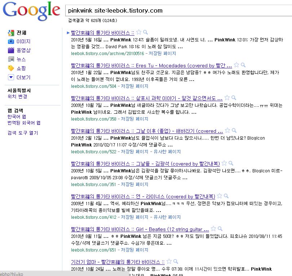Star the Eres Tu - Mocedades result
292x276 pixels.
point(236,65)
